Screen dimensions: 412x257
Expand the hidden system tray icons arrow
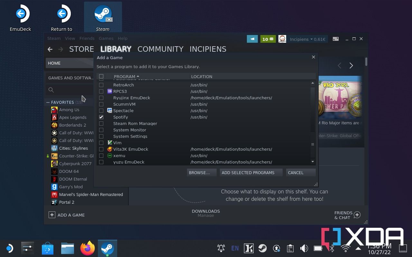[x=358, y=248]
